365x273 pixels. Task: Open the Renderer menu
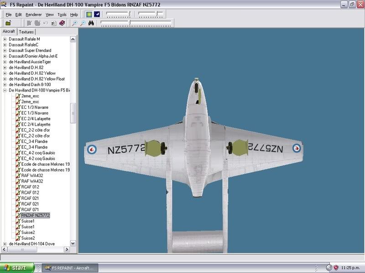coord(33,15)
